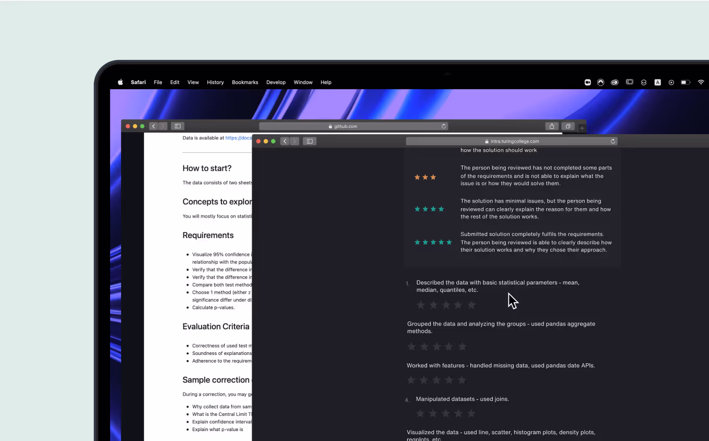Reload the github.com page
The image size is (709, 441).
point(444,126)
